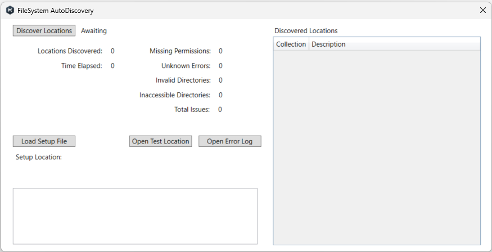Click the Setup Location label
492x252 pixels.
tap(39, 157)
